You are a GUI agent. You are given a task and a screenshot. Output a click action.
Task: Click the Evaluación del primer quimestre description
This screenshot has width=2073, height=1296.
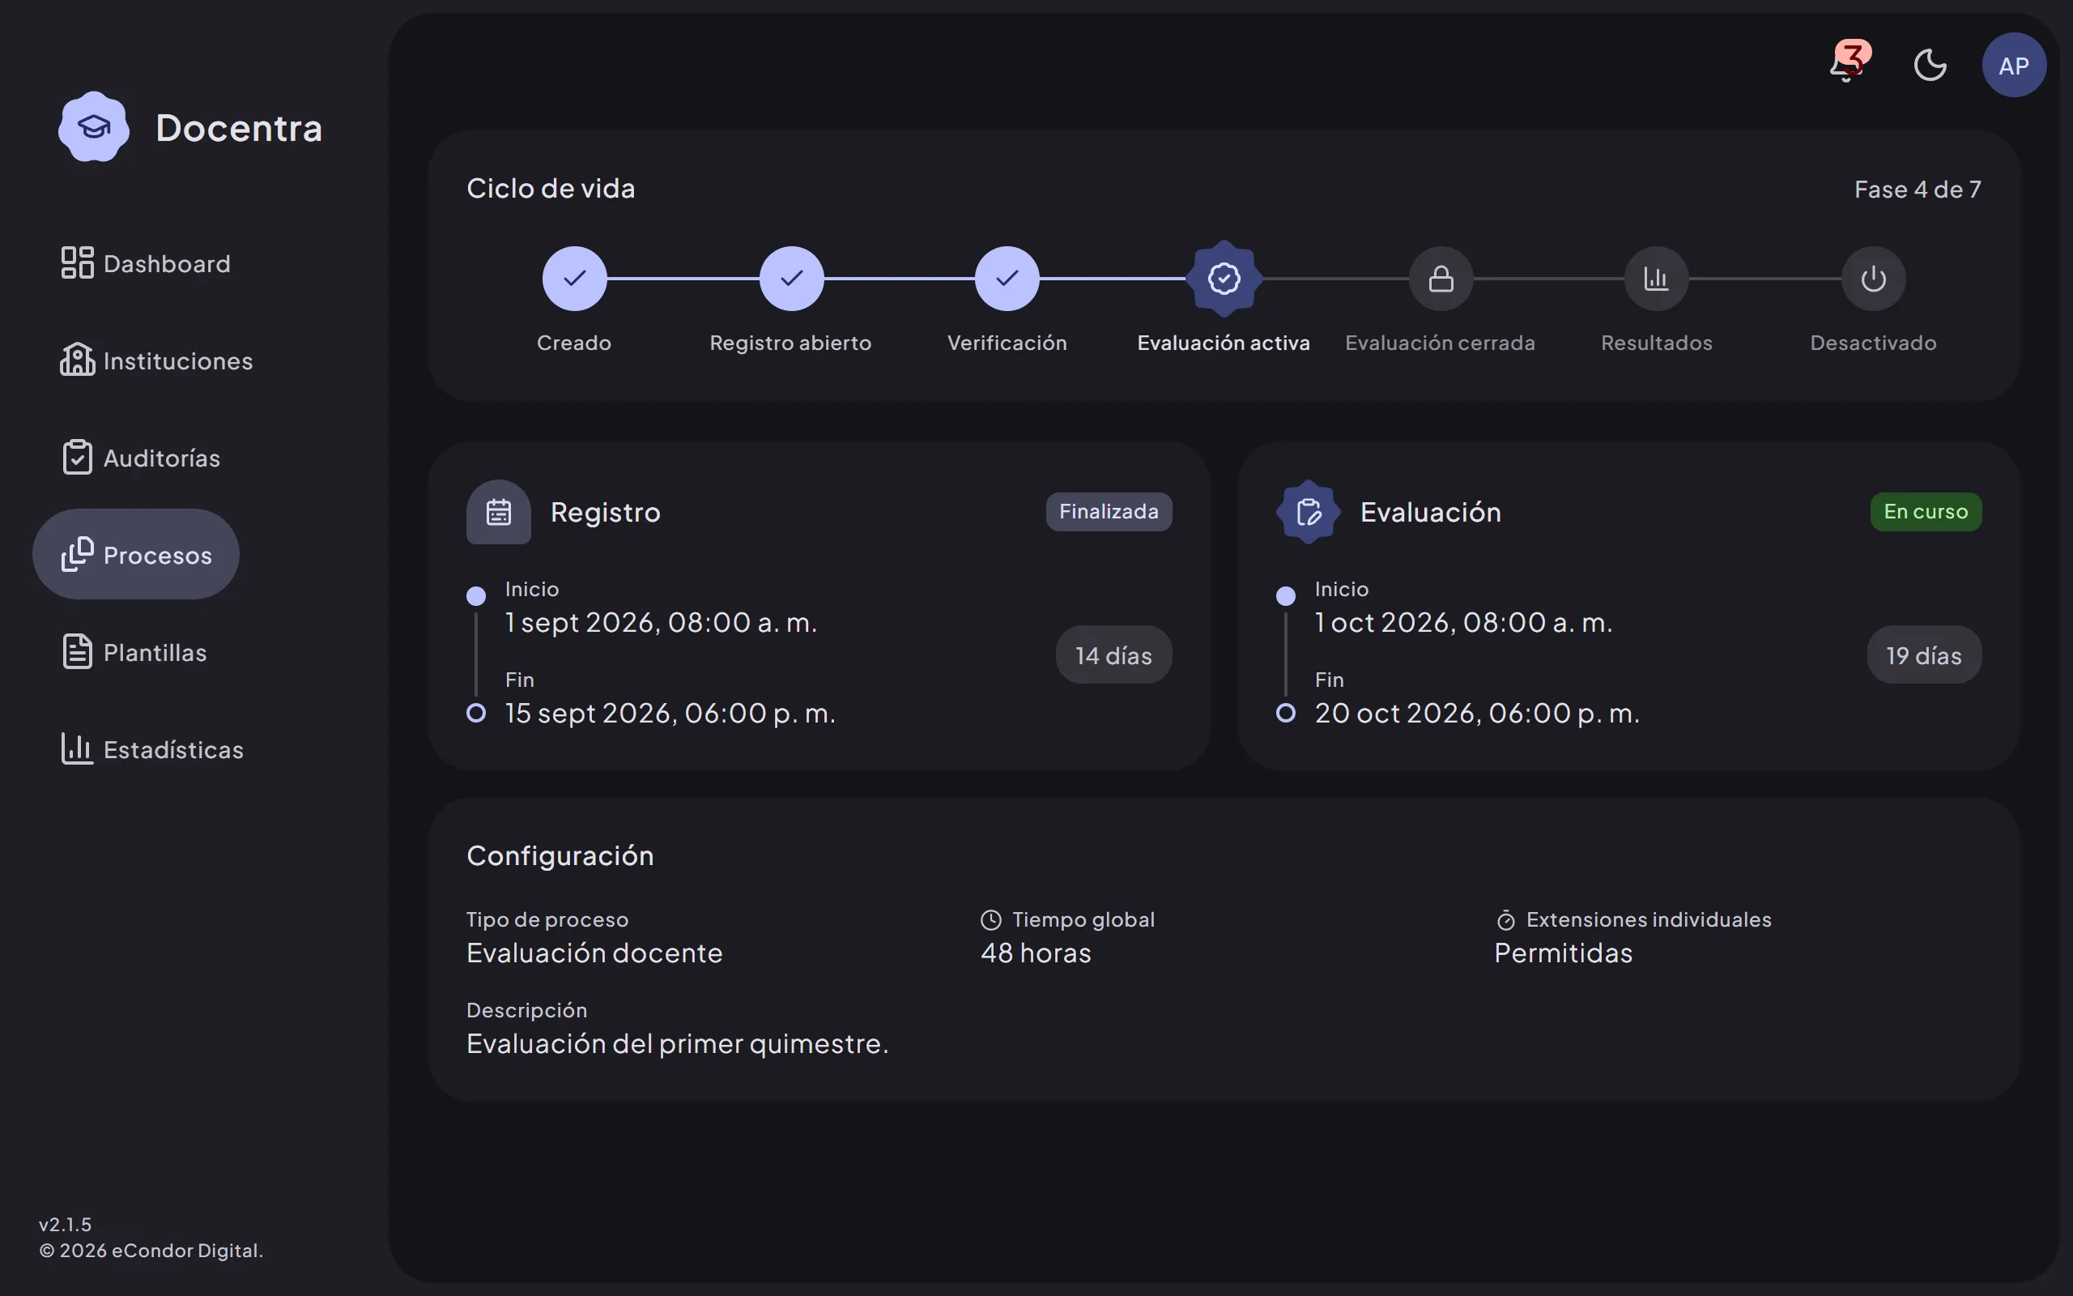click(x=678, y=1044)
